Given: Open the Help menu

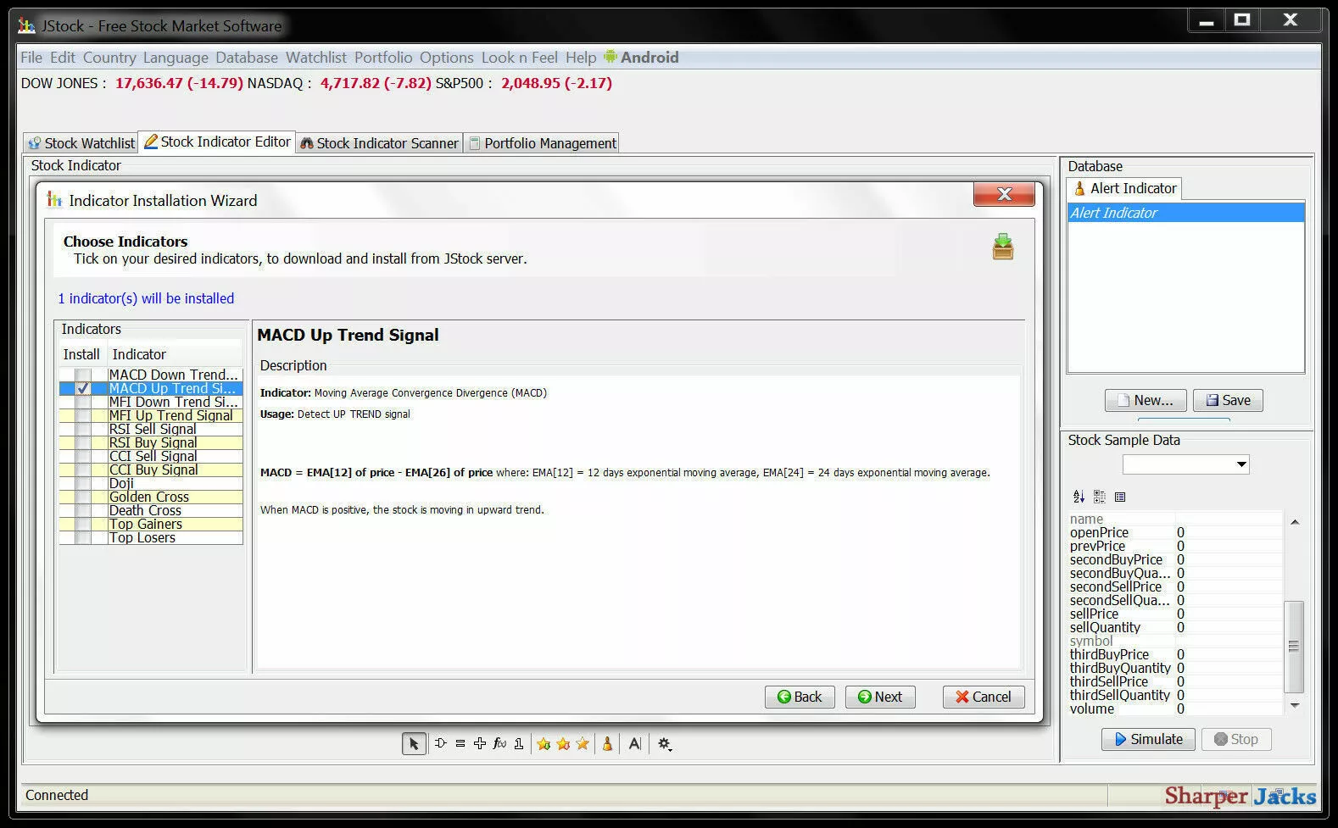Looking at the screenshot, I should (x=581, y=58).
